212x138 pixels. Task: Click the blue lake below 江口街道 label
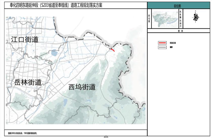(x=54, y=53)
